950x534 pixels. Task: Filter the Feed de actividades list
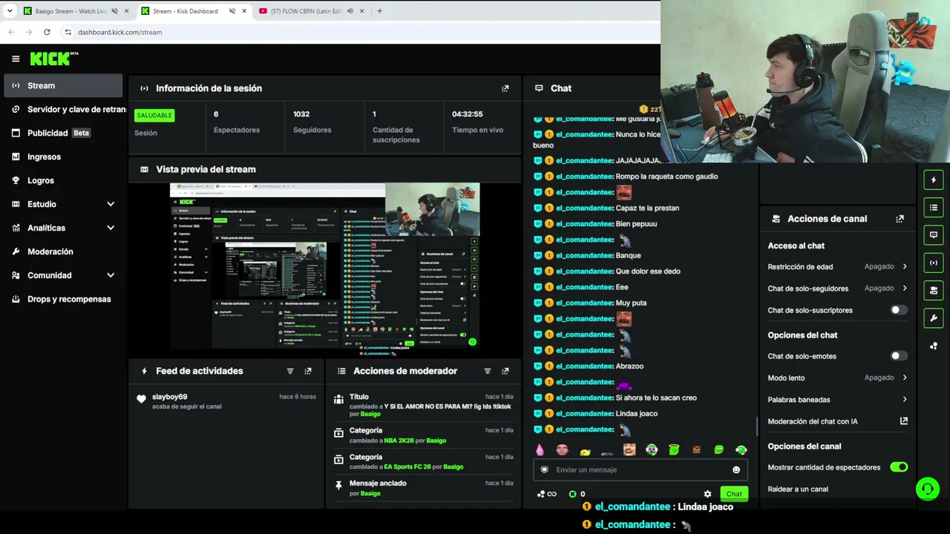coord(290,371)
